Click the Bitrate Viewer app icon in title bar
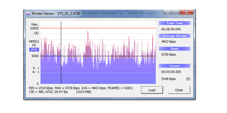Image resolution: width=227 pixels, height=113 pixels. pos(28,14)
